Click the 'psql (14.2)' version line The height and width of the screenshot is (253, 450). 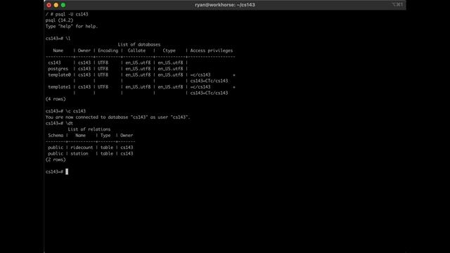[x=59, y=20]
